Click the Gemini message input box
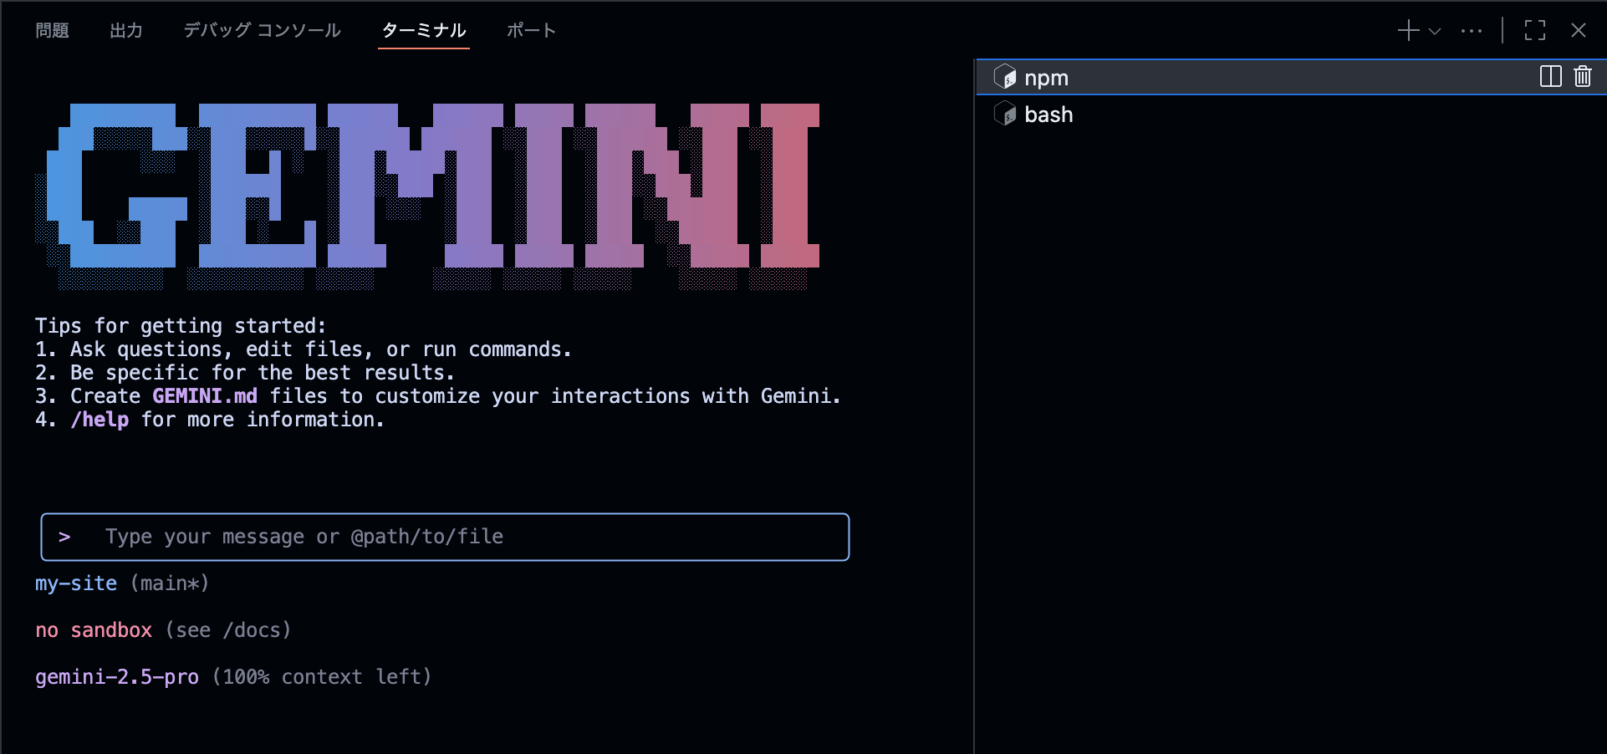Image resolution: width=1607 pixels, height=754 pixels. [x=444, y=537]
